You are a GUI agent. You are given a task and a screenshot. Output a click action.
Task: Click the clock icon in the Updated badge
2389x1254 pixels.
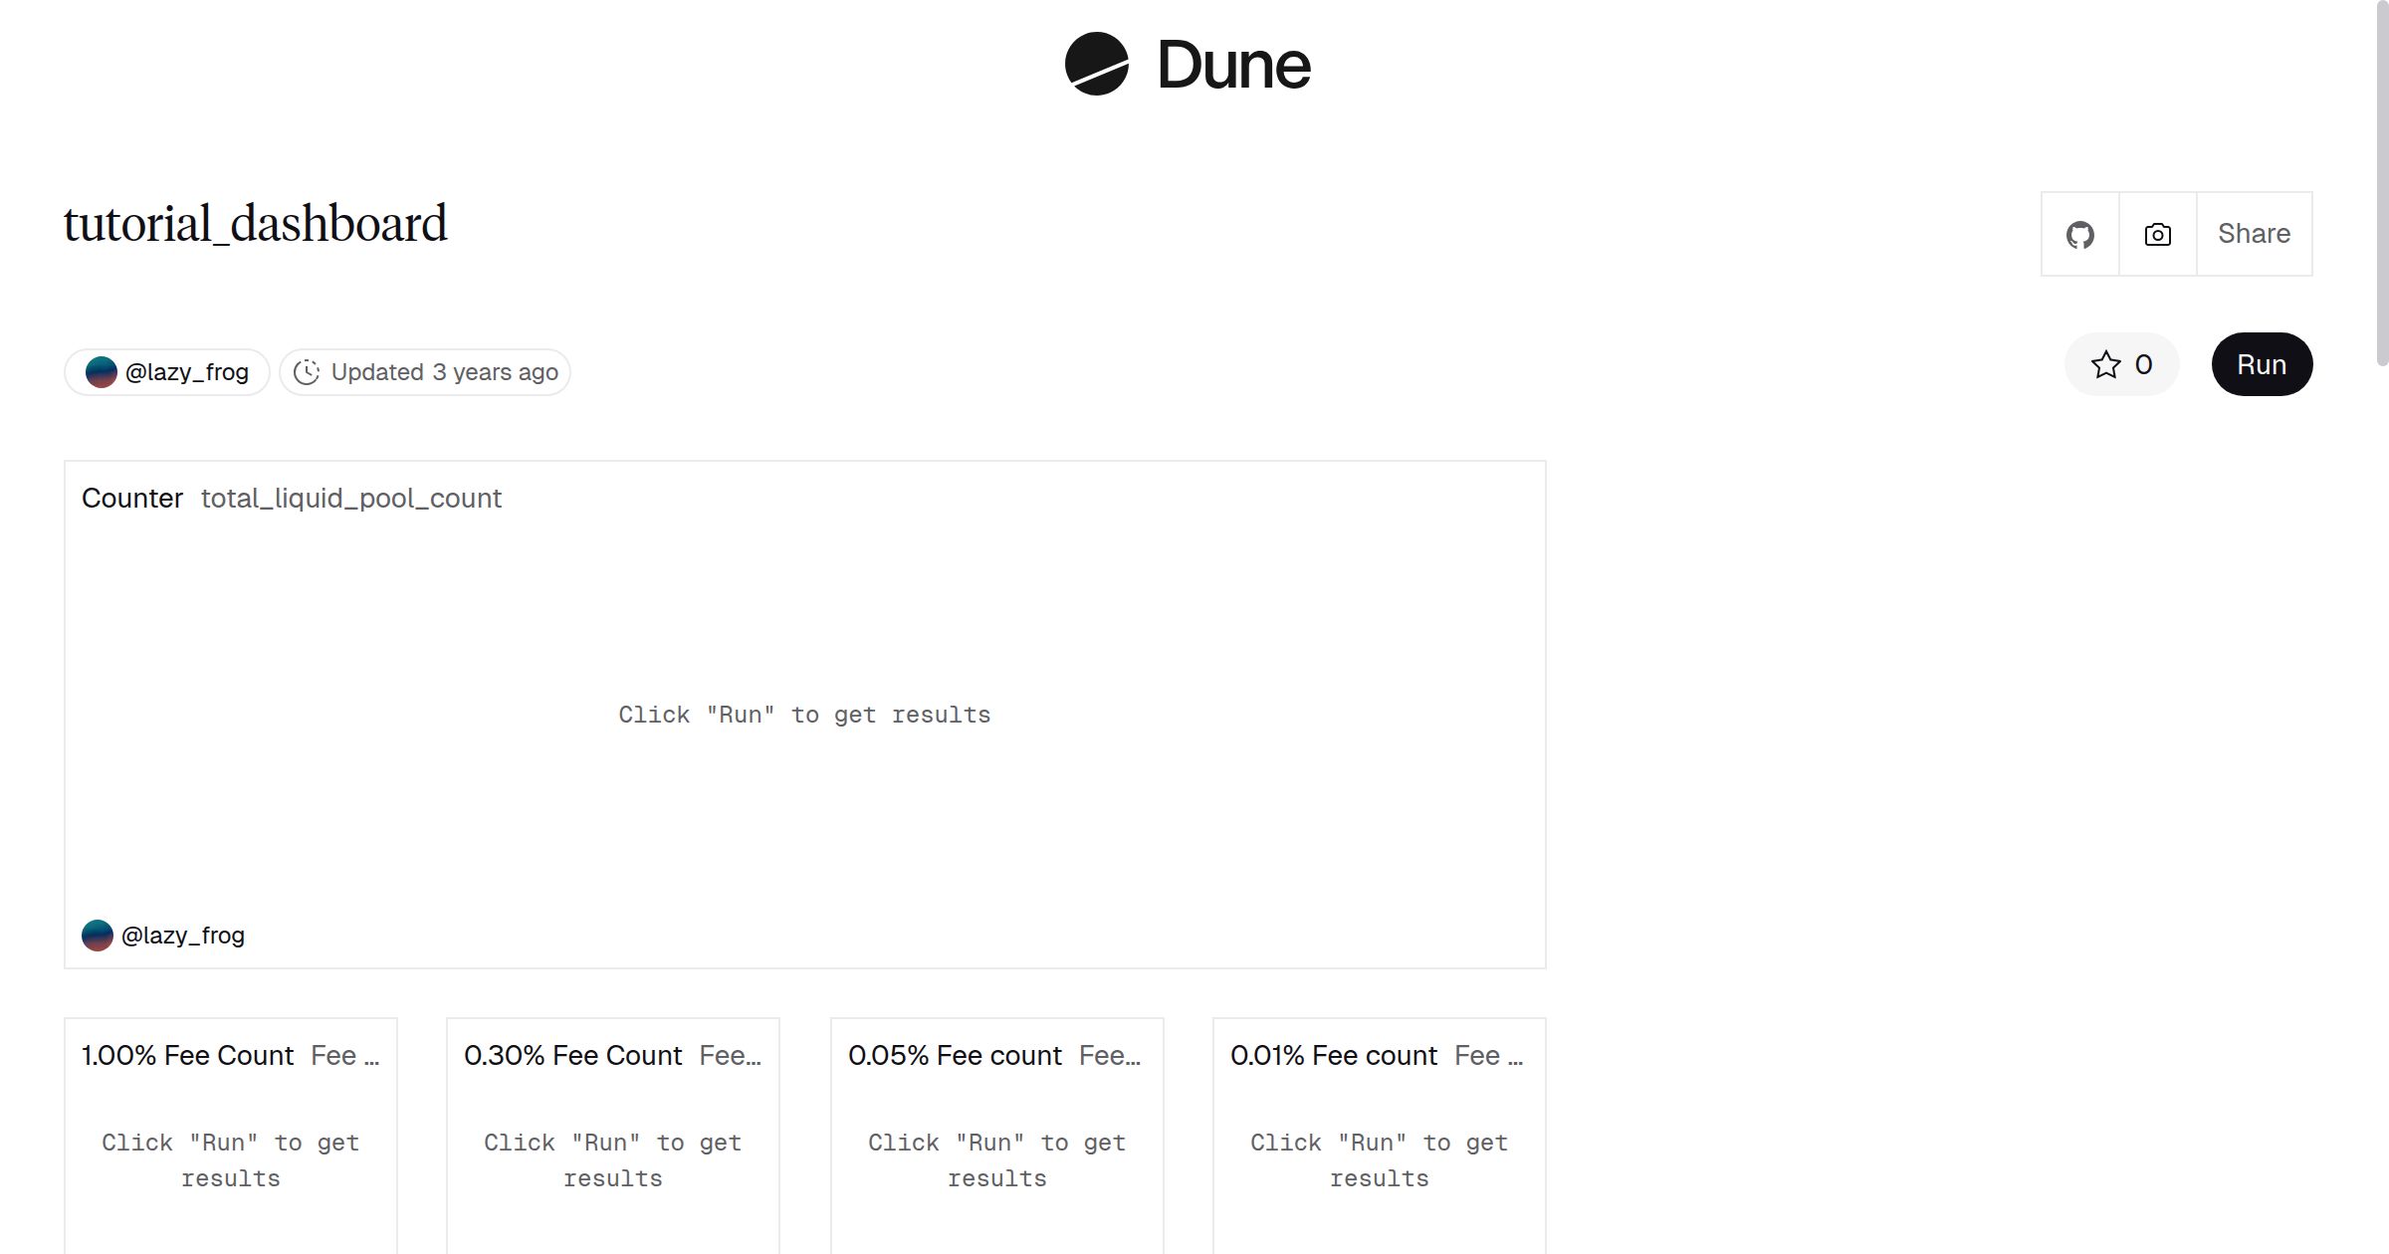click(308, 371)
